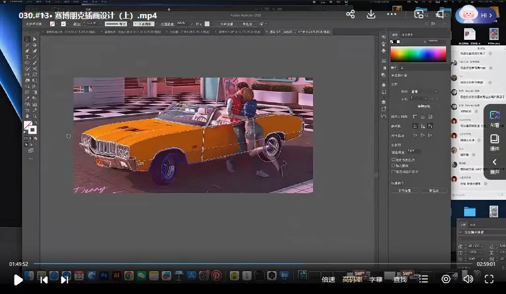Click the 编辑画板 button
The image size is (506, 294).
pyautogui.click(x=424, y=106)
